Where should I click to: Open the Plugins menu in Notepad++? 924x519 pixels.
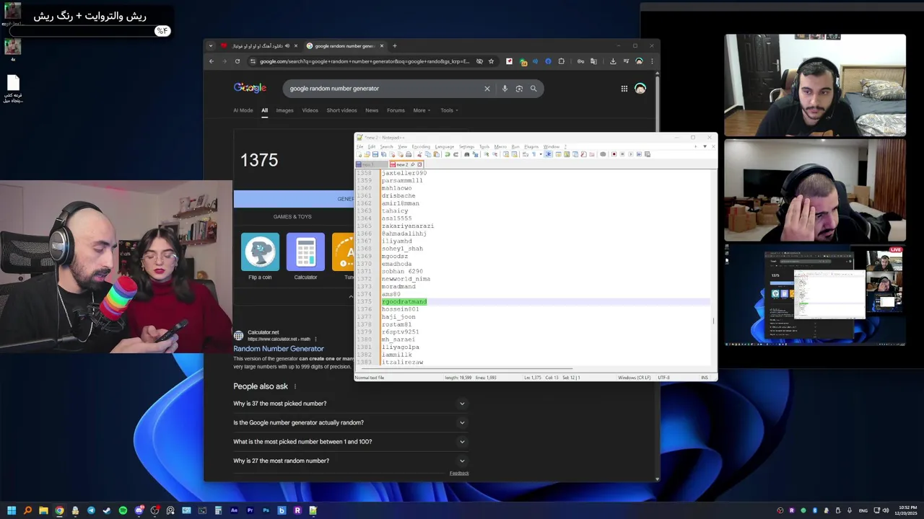[531, 146]
